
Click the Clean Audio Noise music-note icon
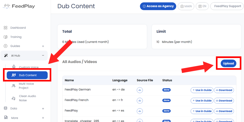pyautogui.click(x=14, y=98)
